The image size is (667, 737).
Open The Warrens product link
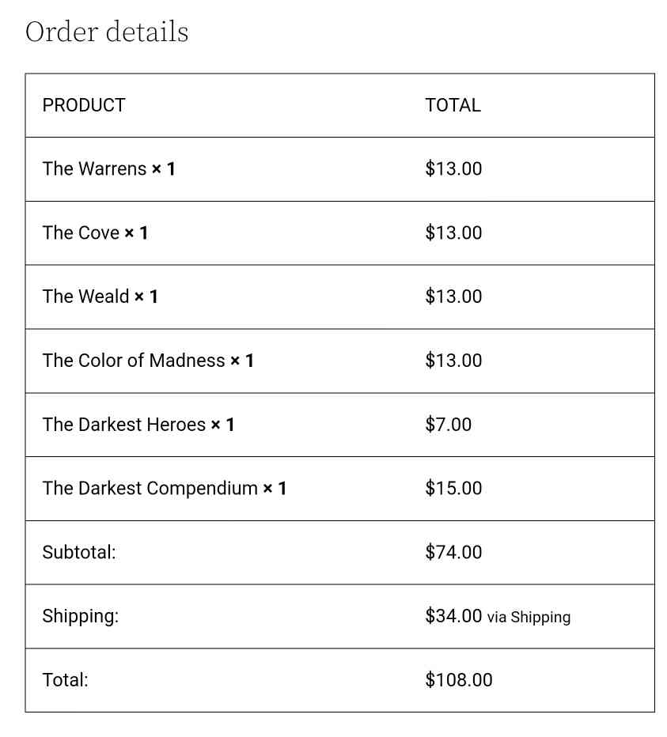click(x=94, y=168)
